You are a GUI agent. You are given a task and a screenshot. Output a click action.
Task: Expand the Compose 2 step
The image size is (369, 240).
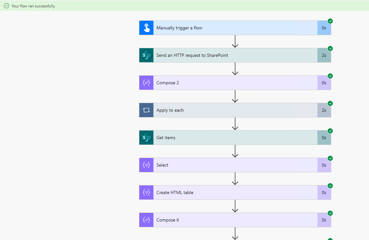[235, 83]
